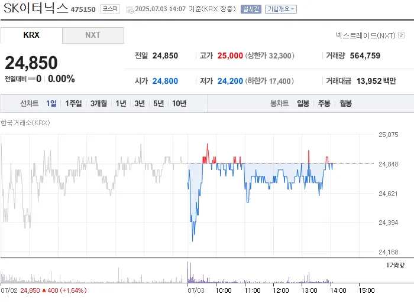Select the 10년 line chart range
414x304 pixels.
click(179, 103)
